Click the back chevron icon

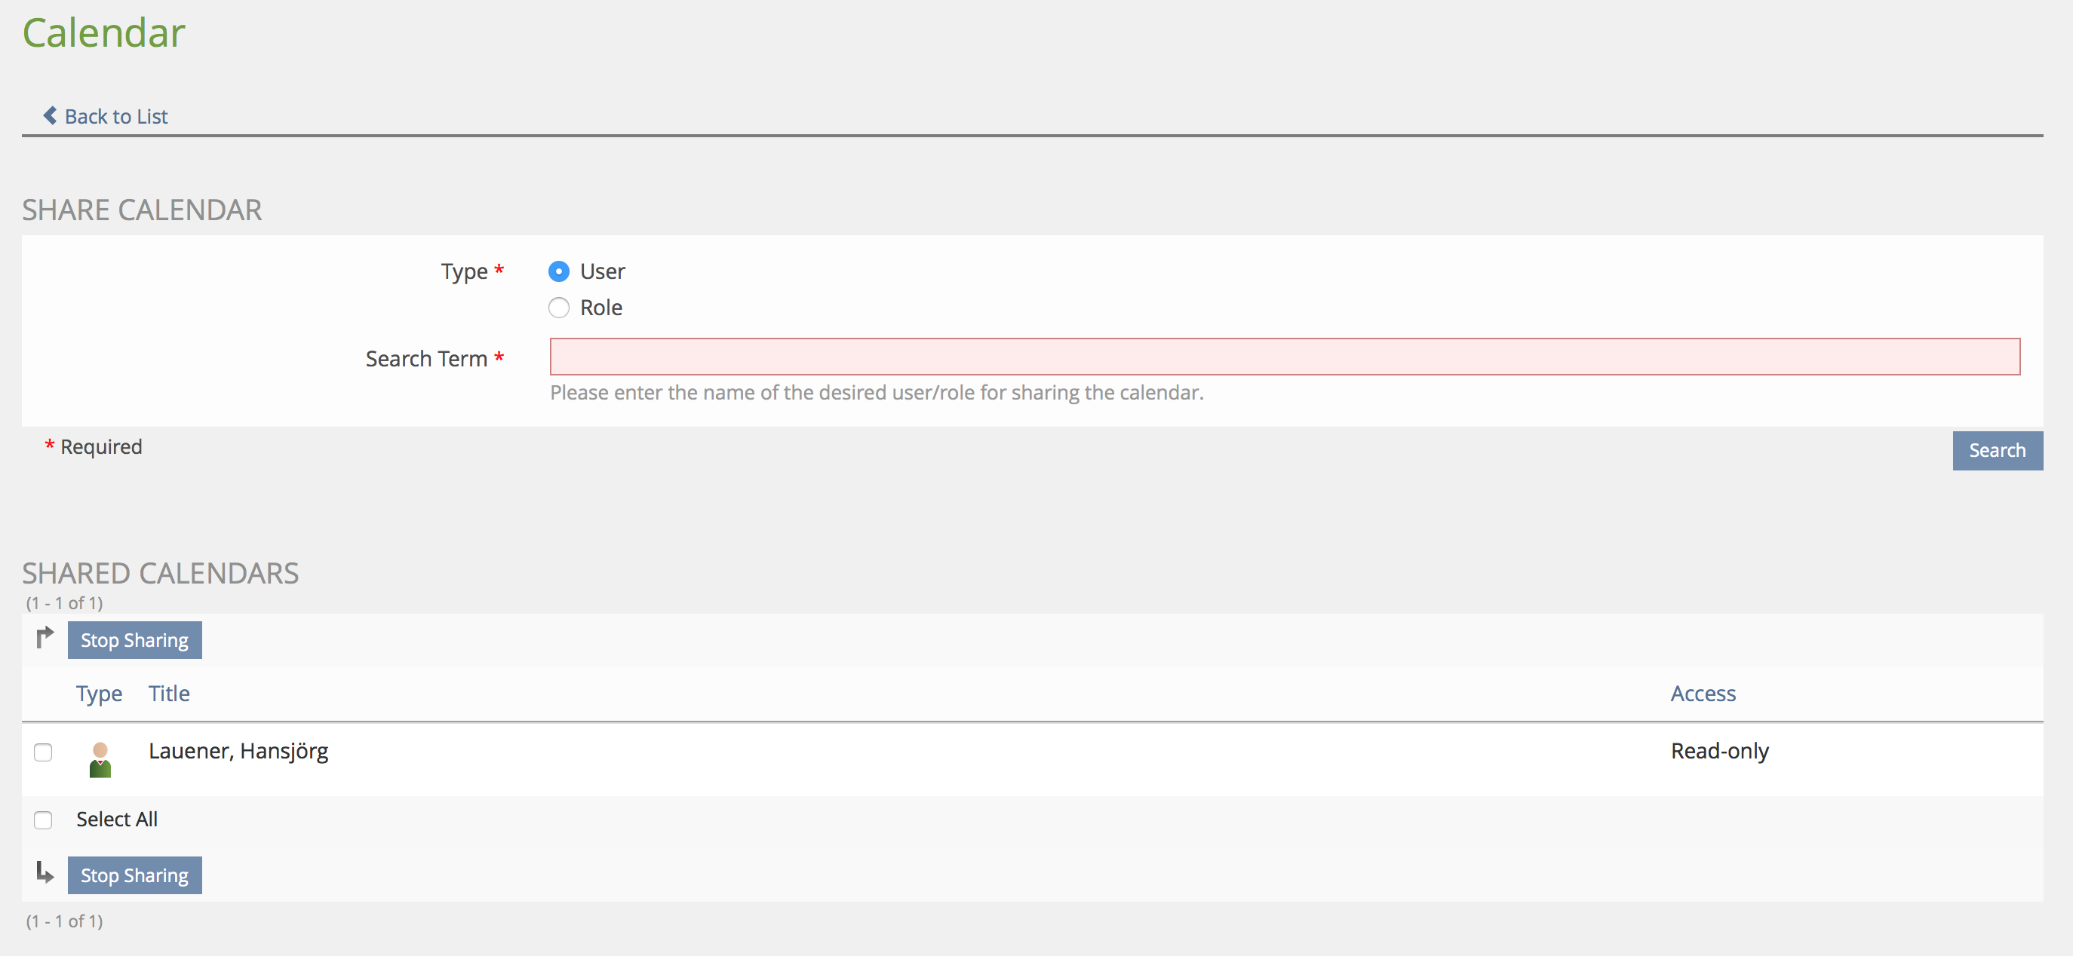50,116
